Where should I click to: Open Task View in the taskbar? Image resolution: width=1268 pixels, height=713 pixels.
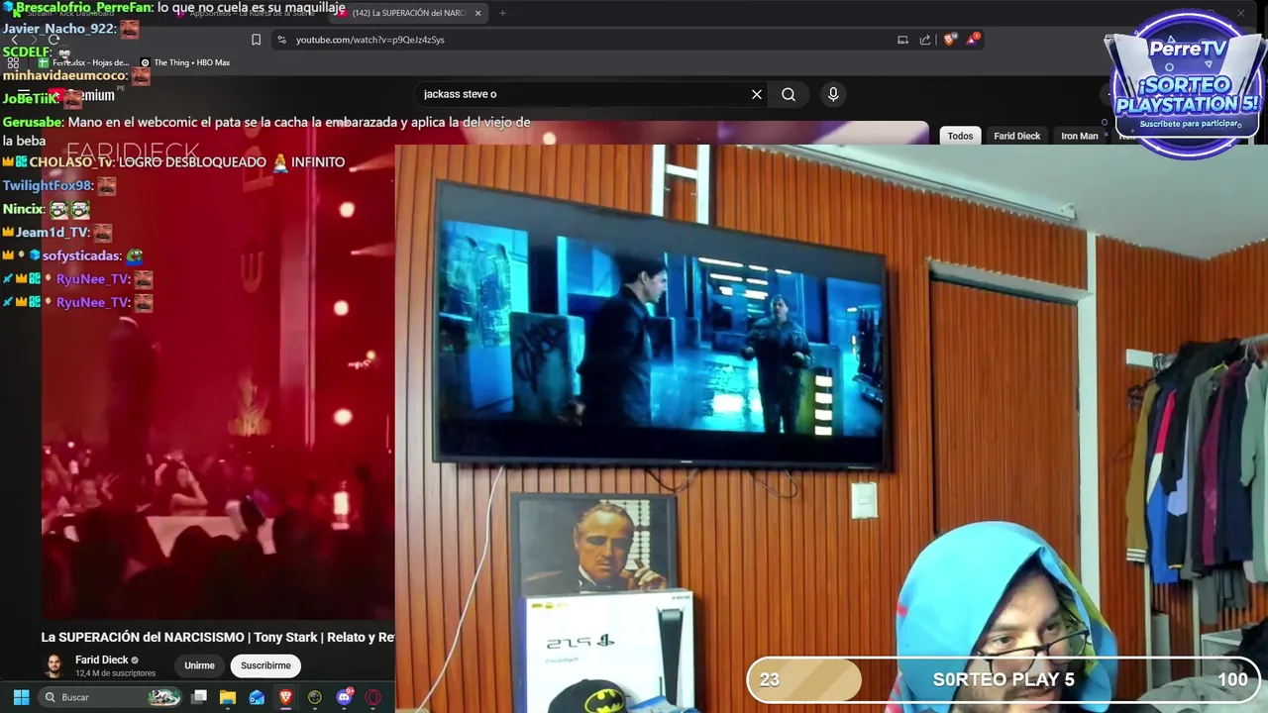199,697
